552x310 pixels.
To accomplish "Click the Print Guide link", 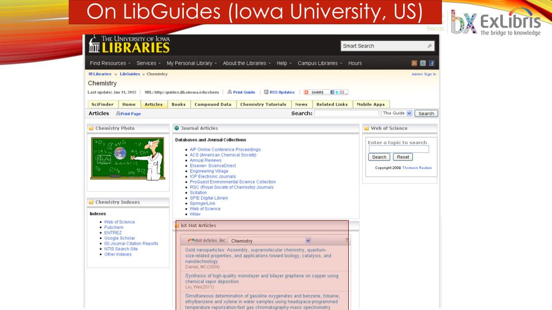I will coord(244,92).
